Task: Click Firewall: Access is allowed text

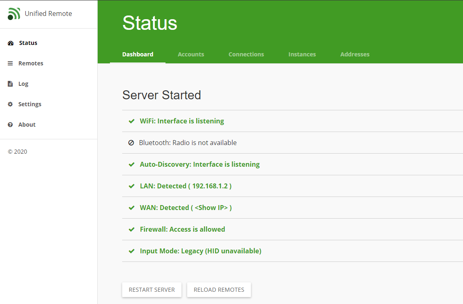Action: tap(183, 230)
